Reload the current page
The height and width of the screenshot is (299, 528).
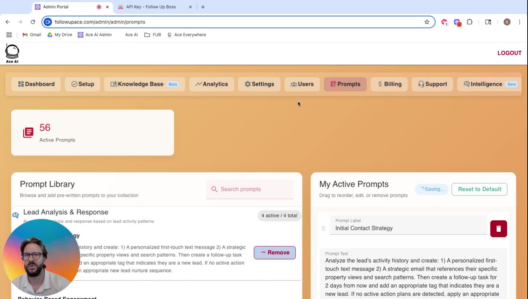coord(33,22)
